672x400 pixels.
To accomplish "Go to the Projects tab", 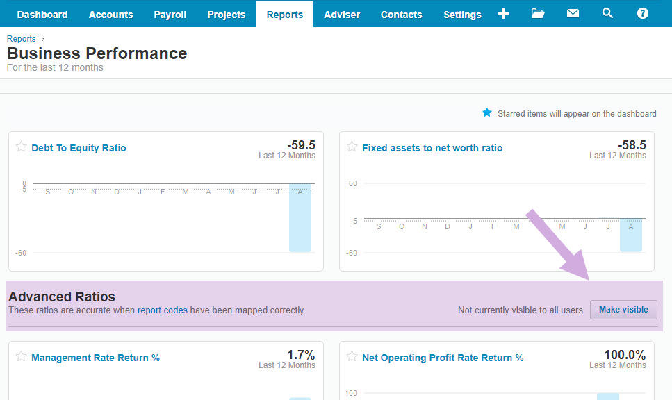I will 227,15.
